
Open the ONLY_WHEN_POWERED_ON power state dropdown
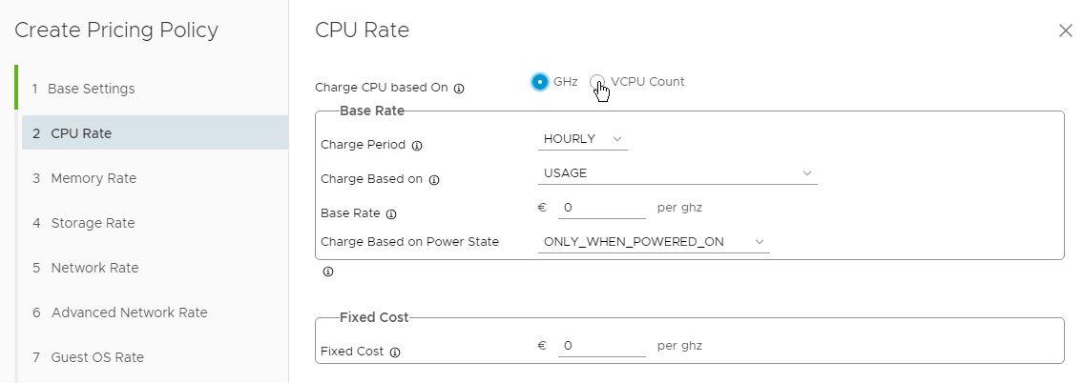pyautogui.click(x=654, y=242)
